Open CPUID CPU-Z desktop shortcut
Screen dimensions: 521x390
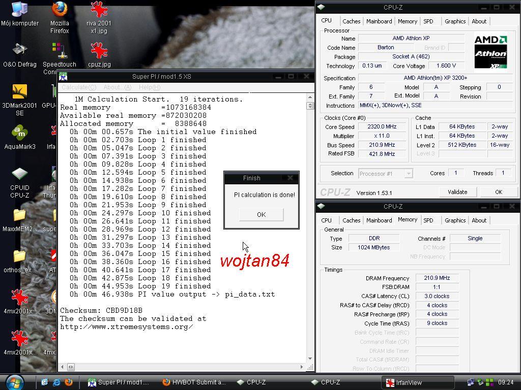point(20,183)
